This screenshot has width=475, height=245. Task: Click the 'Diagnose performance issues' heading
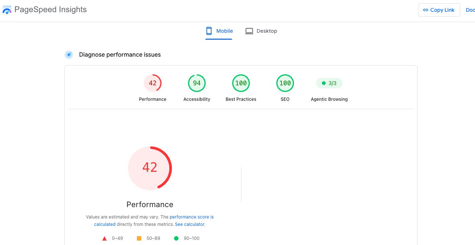(x=120, y=55)
